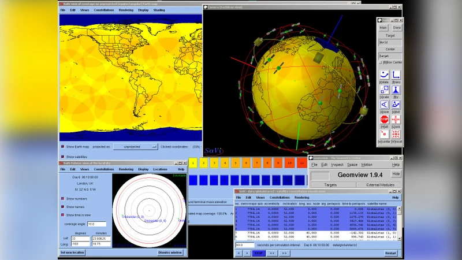Pick the Zoom tool icon
Image resolution: width=462 pixels, height=260 pixels.
pyautogui.click(x=384, y=105)
